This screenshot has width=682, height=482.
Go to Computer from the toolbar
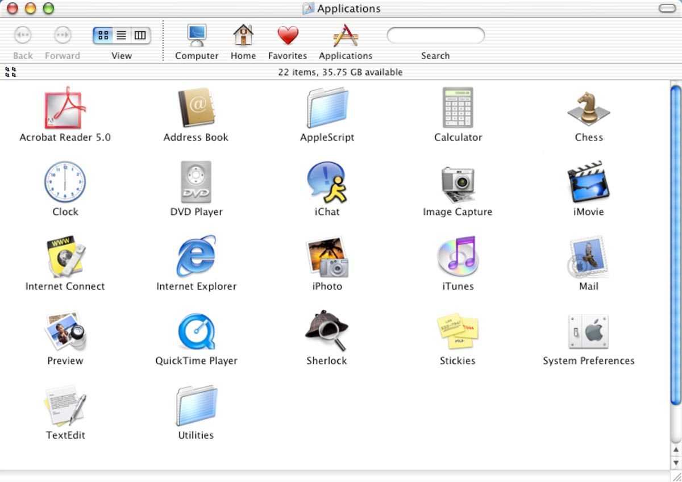tap(197, 36)
